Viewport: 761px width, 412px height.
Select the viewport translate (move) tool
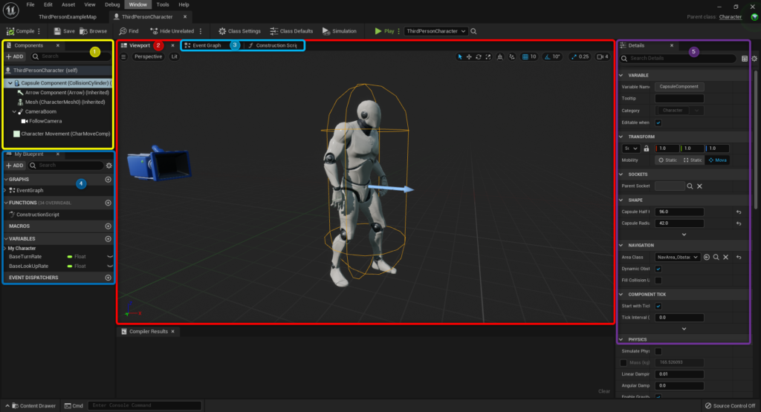click(469, 56)
